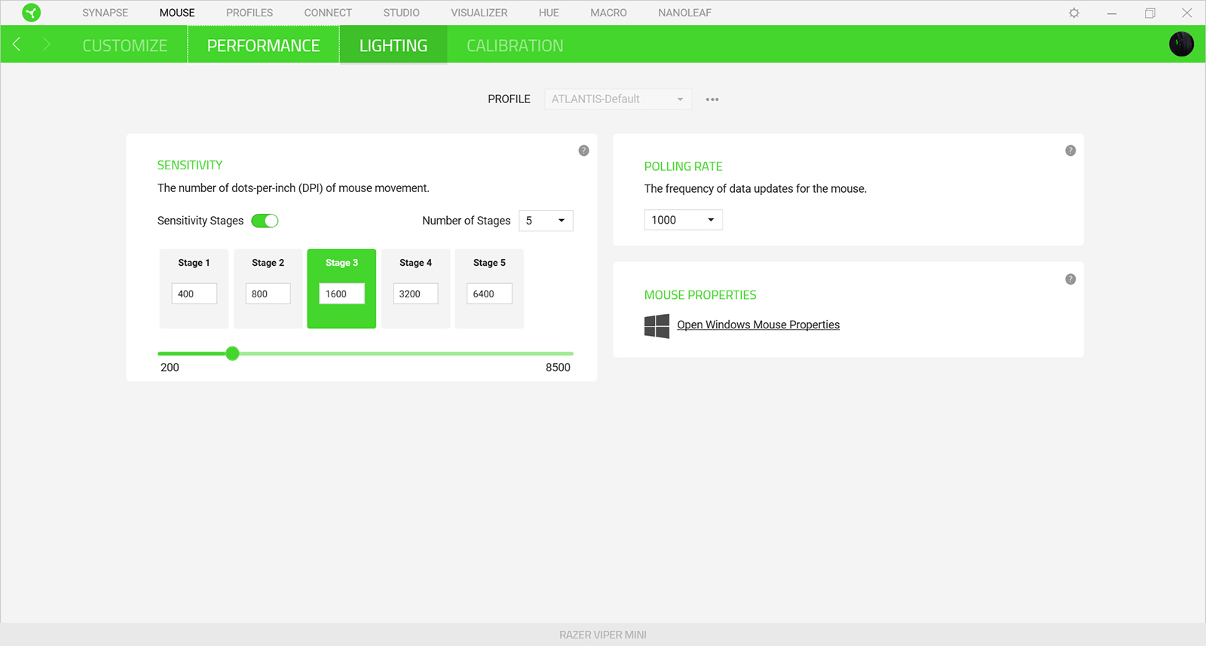Click the Windows logo icon

(x=657, y=326)
